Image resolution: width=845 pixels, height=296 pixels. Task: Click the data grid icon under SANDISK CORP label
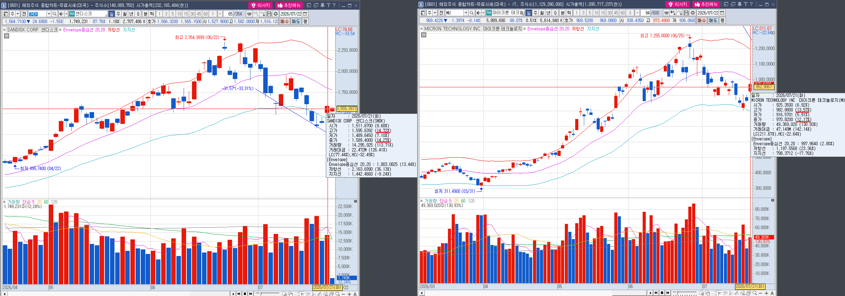(6, 36)
